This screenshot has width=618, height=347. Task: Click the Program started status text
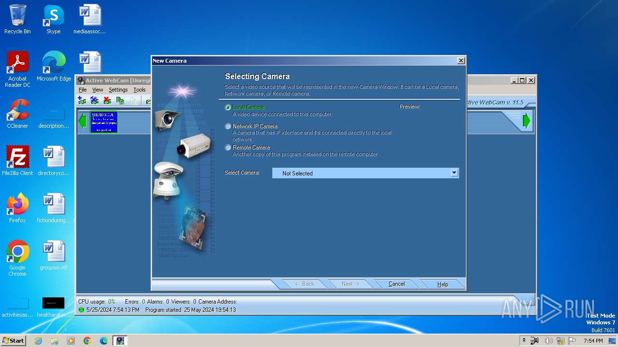190,310
